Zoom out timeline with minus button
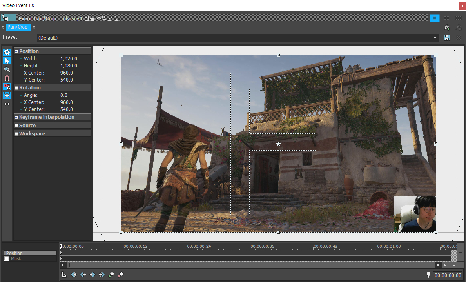The height and width of the screenshot is (282, 466). tap(454, 265)
